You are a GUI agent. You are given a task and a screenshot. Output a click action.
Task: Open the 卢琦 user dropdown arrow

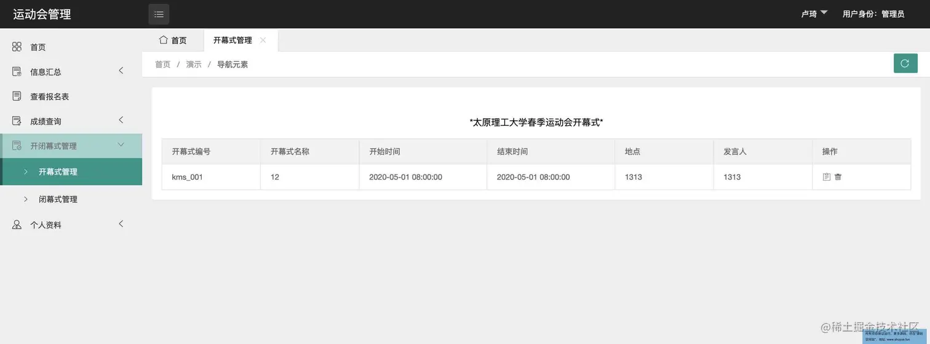(x=824, y=13)
